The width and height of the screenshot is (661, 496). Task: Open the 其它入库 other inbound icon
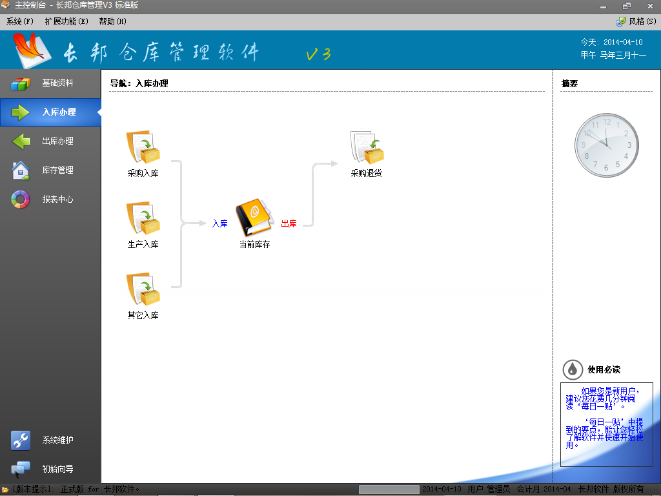[143, 289]
